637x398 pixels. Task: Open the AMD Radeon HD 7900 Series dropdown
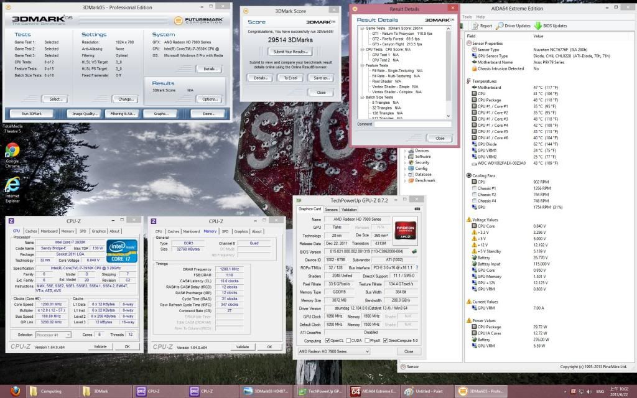pos(333,351)
